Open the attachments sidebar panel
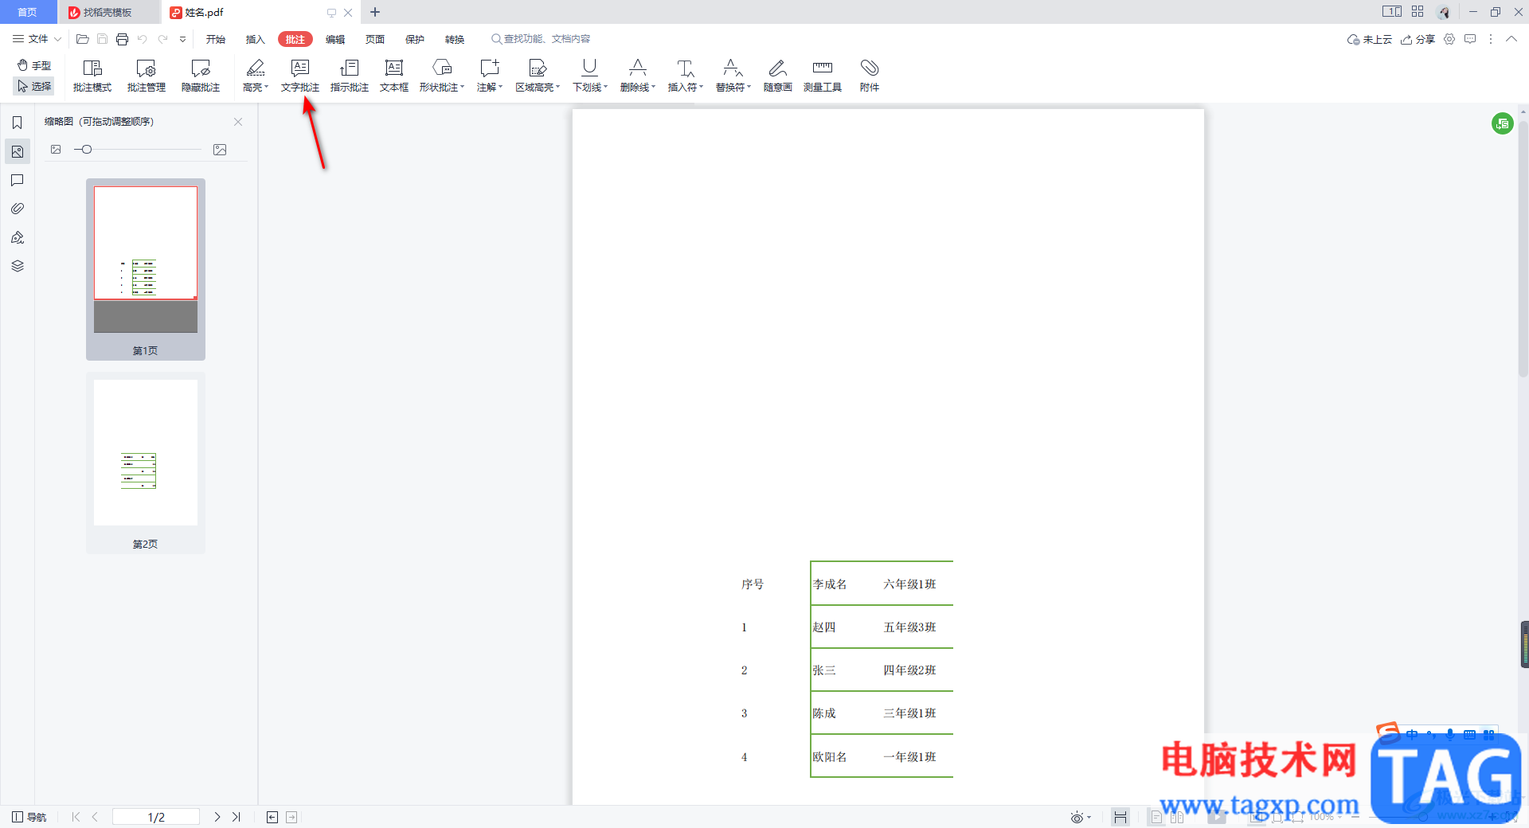 tap(18, 209)
